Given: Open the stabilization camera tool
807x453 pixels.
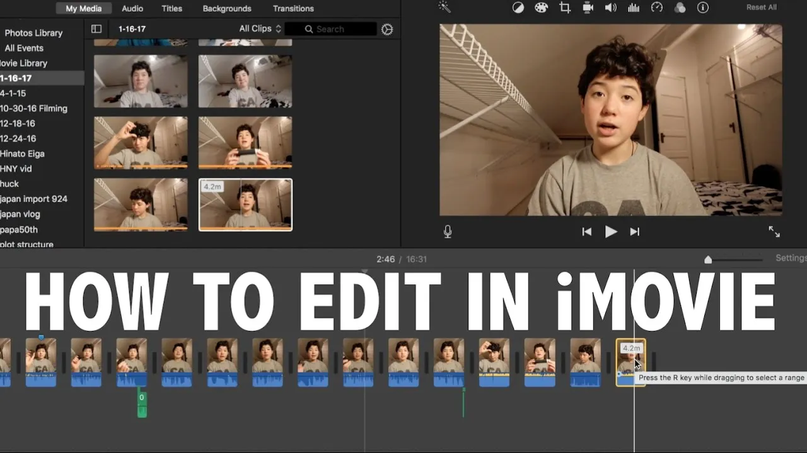Looking at the screenshot, I should [588, 8].
